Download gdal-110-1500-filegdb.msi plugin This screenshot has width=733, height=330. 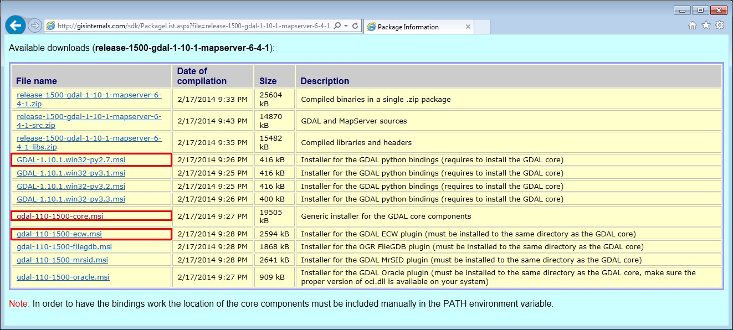tap(64, 246)
